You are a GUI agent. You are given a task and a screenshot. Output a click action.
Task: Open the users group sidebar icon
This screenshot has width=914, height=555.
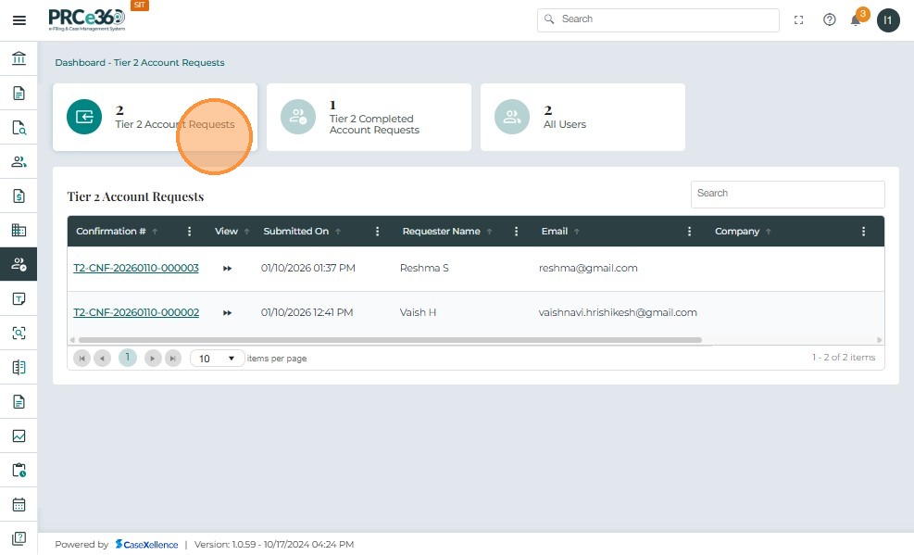(x=19, y=161)
